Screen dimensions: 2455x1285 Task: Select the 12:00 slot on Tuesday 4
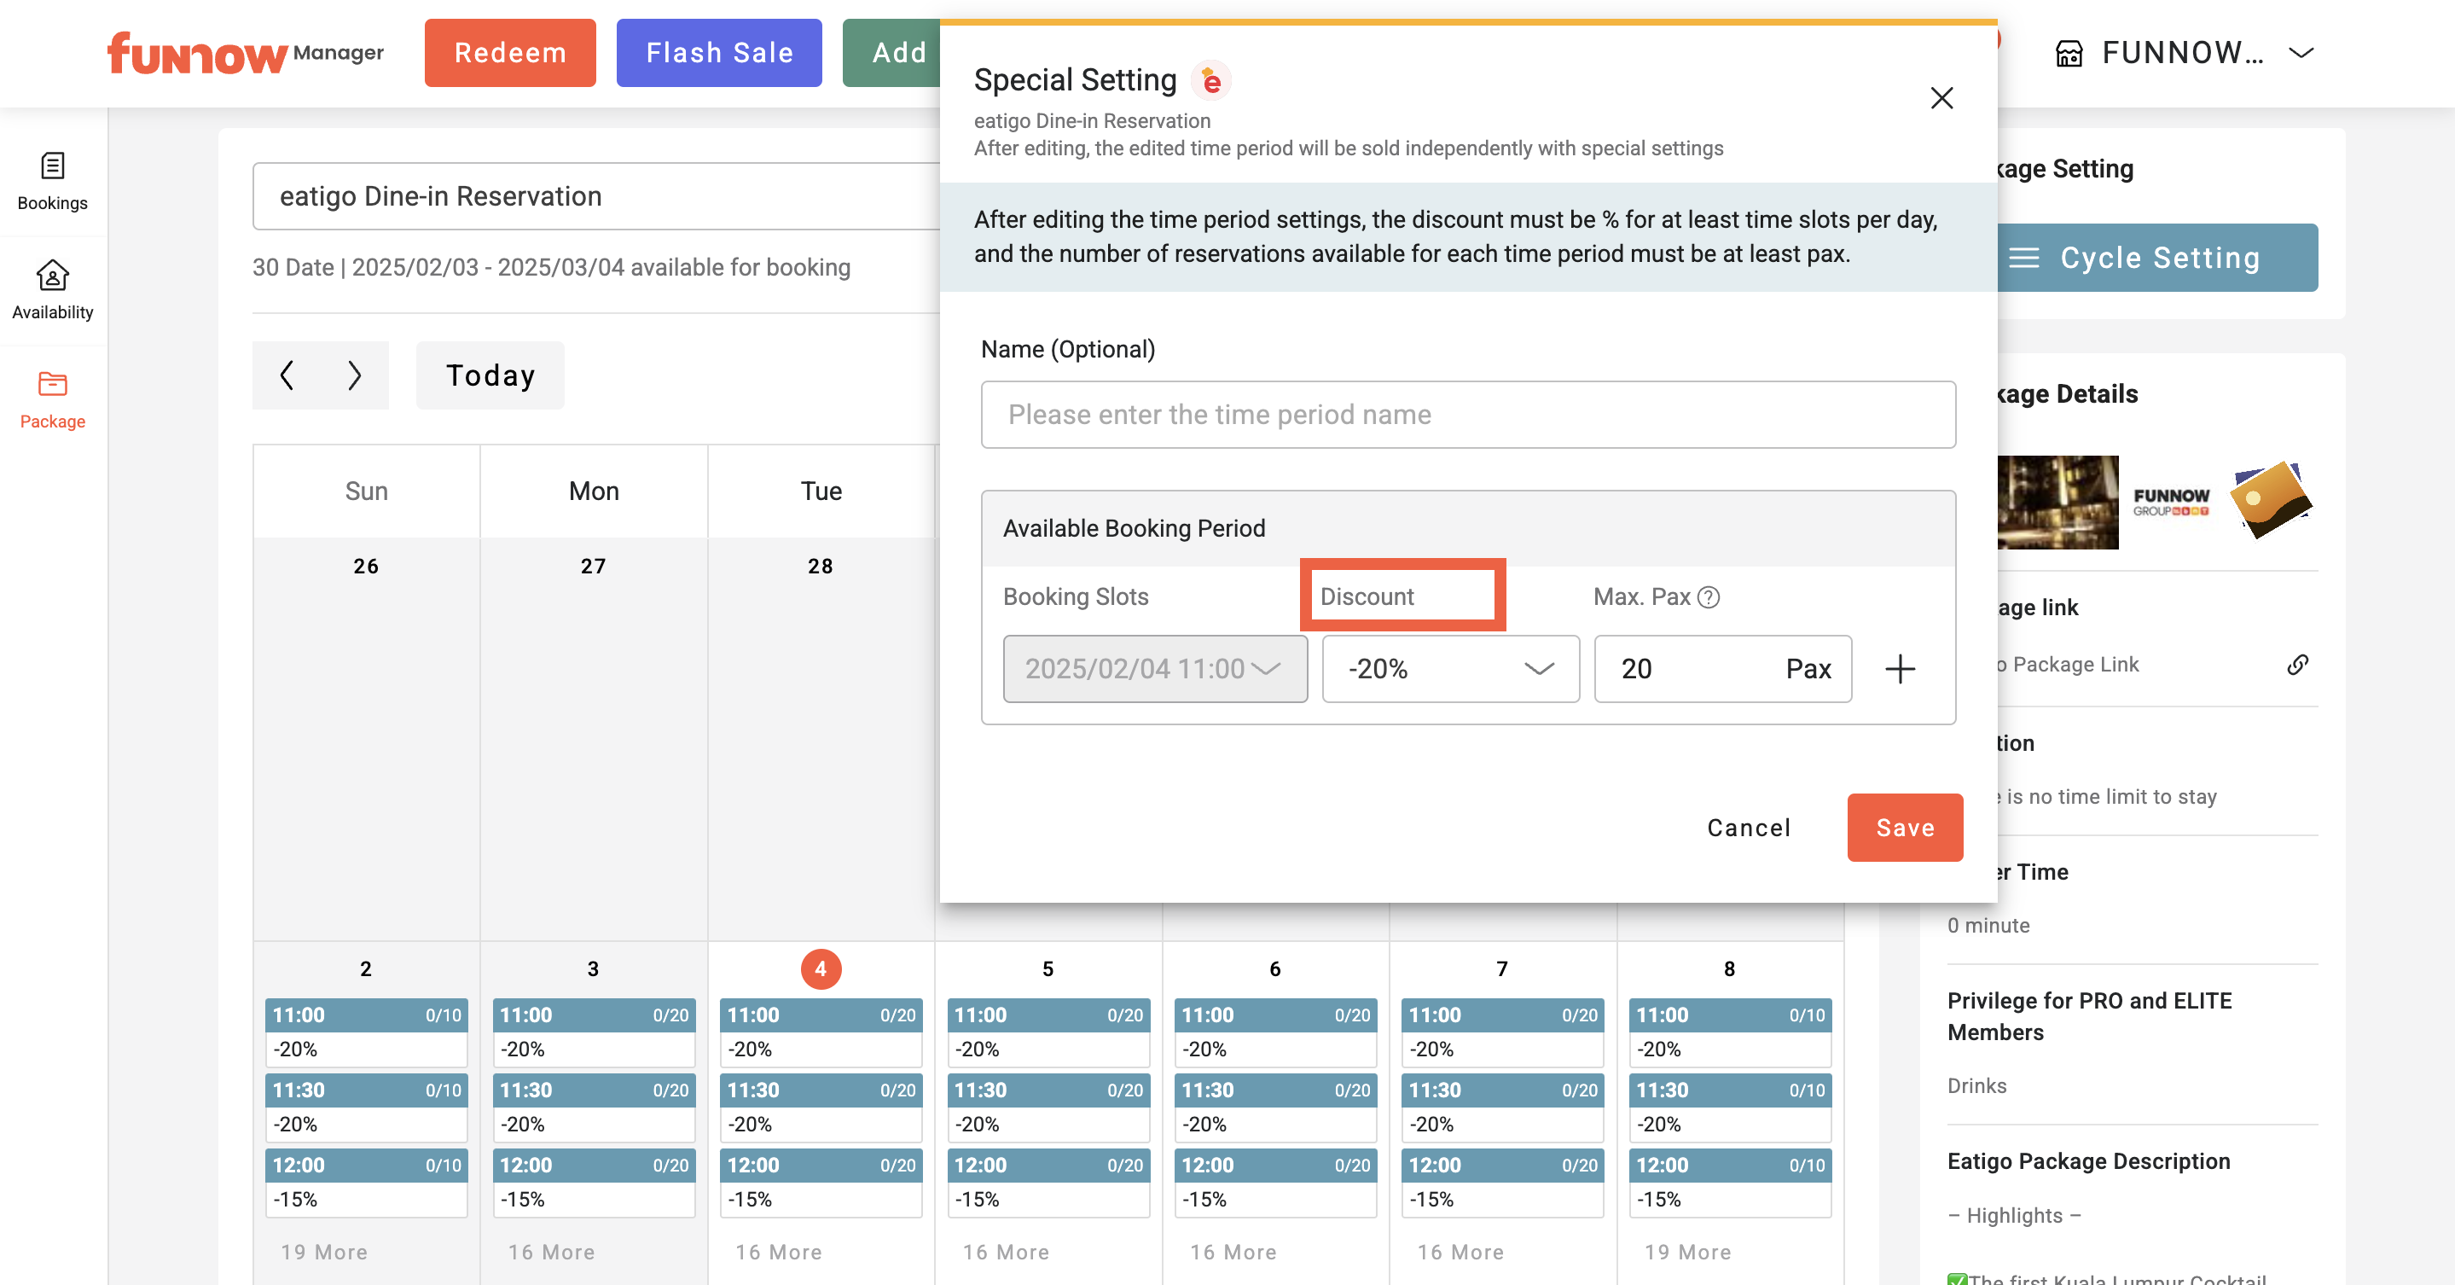[x=821, y=1183]
